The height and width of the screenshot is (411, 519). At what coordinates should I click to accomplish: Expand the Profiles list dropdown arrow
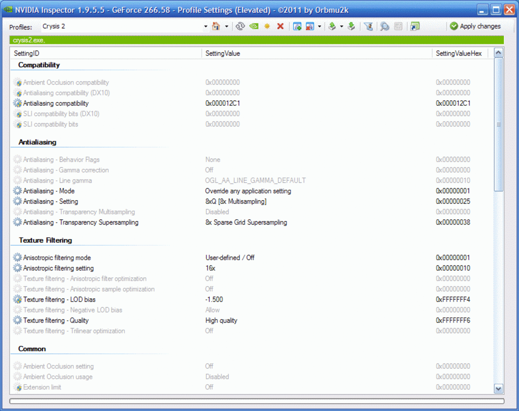pyautogui.click(x=206, y=26)
